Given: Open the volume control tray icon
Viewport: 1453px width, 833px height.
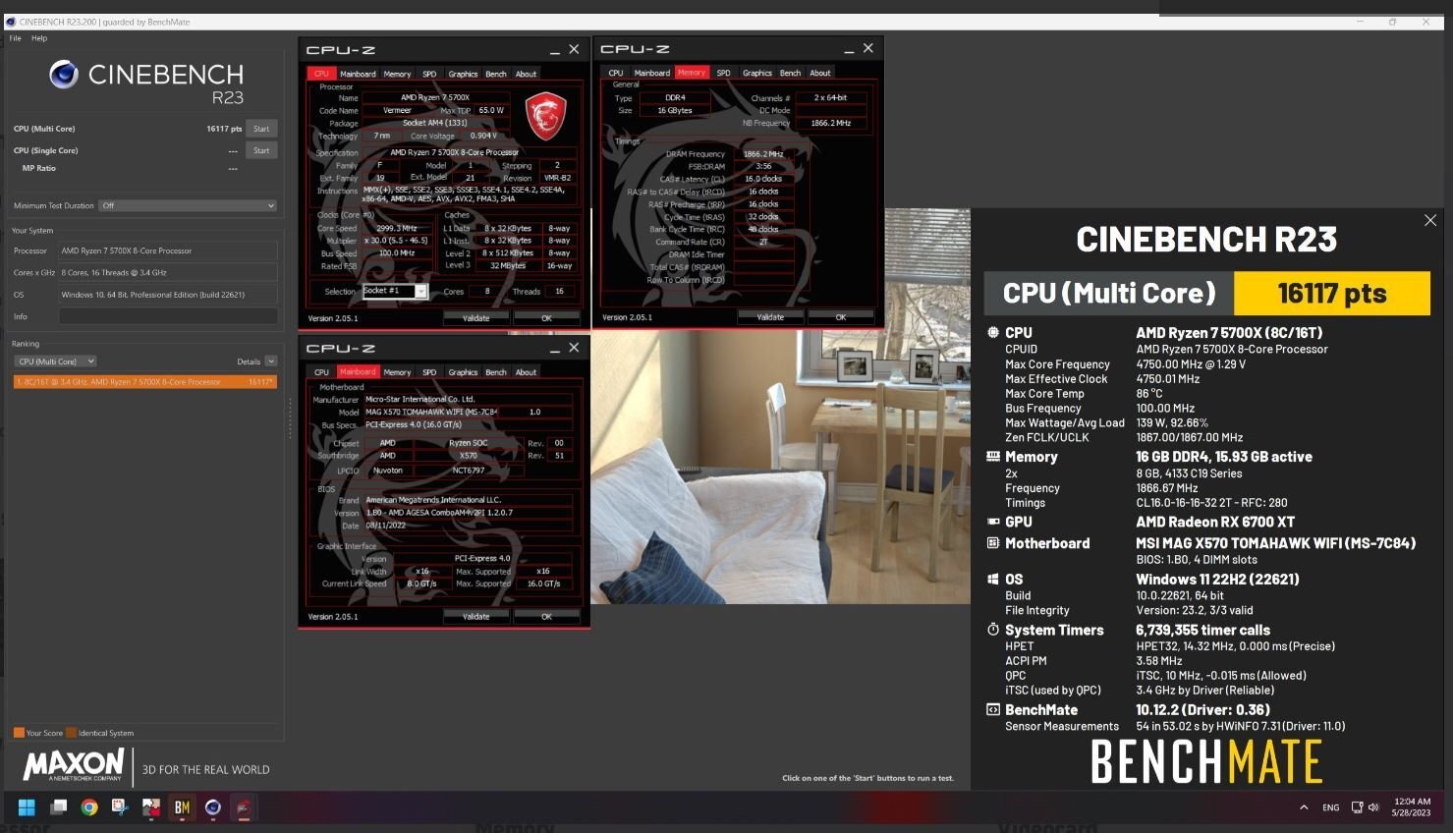Looking at the screenshot, I should click(x=1373, y=807).
